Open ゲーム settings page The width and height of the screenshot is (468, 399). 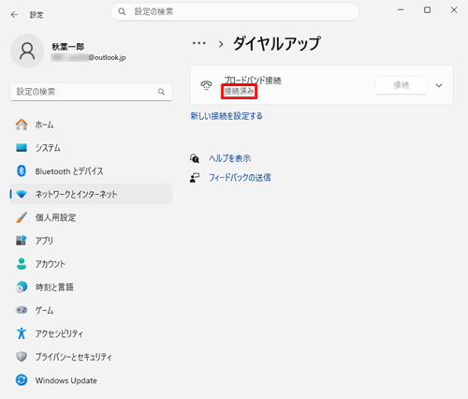(x=91, y=310)
